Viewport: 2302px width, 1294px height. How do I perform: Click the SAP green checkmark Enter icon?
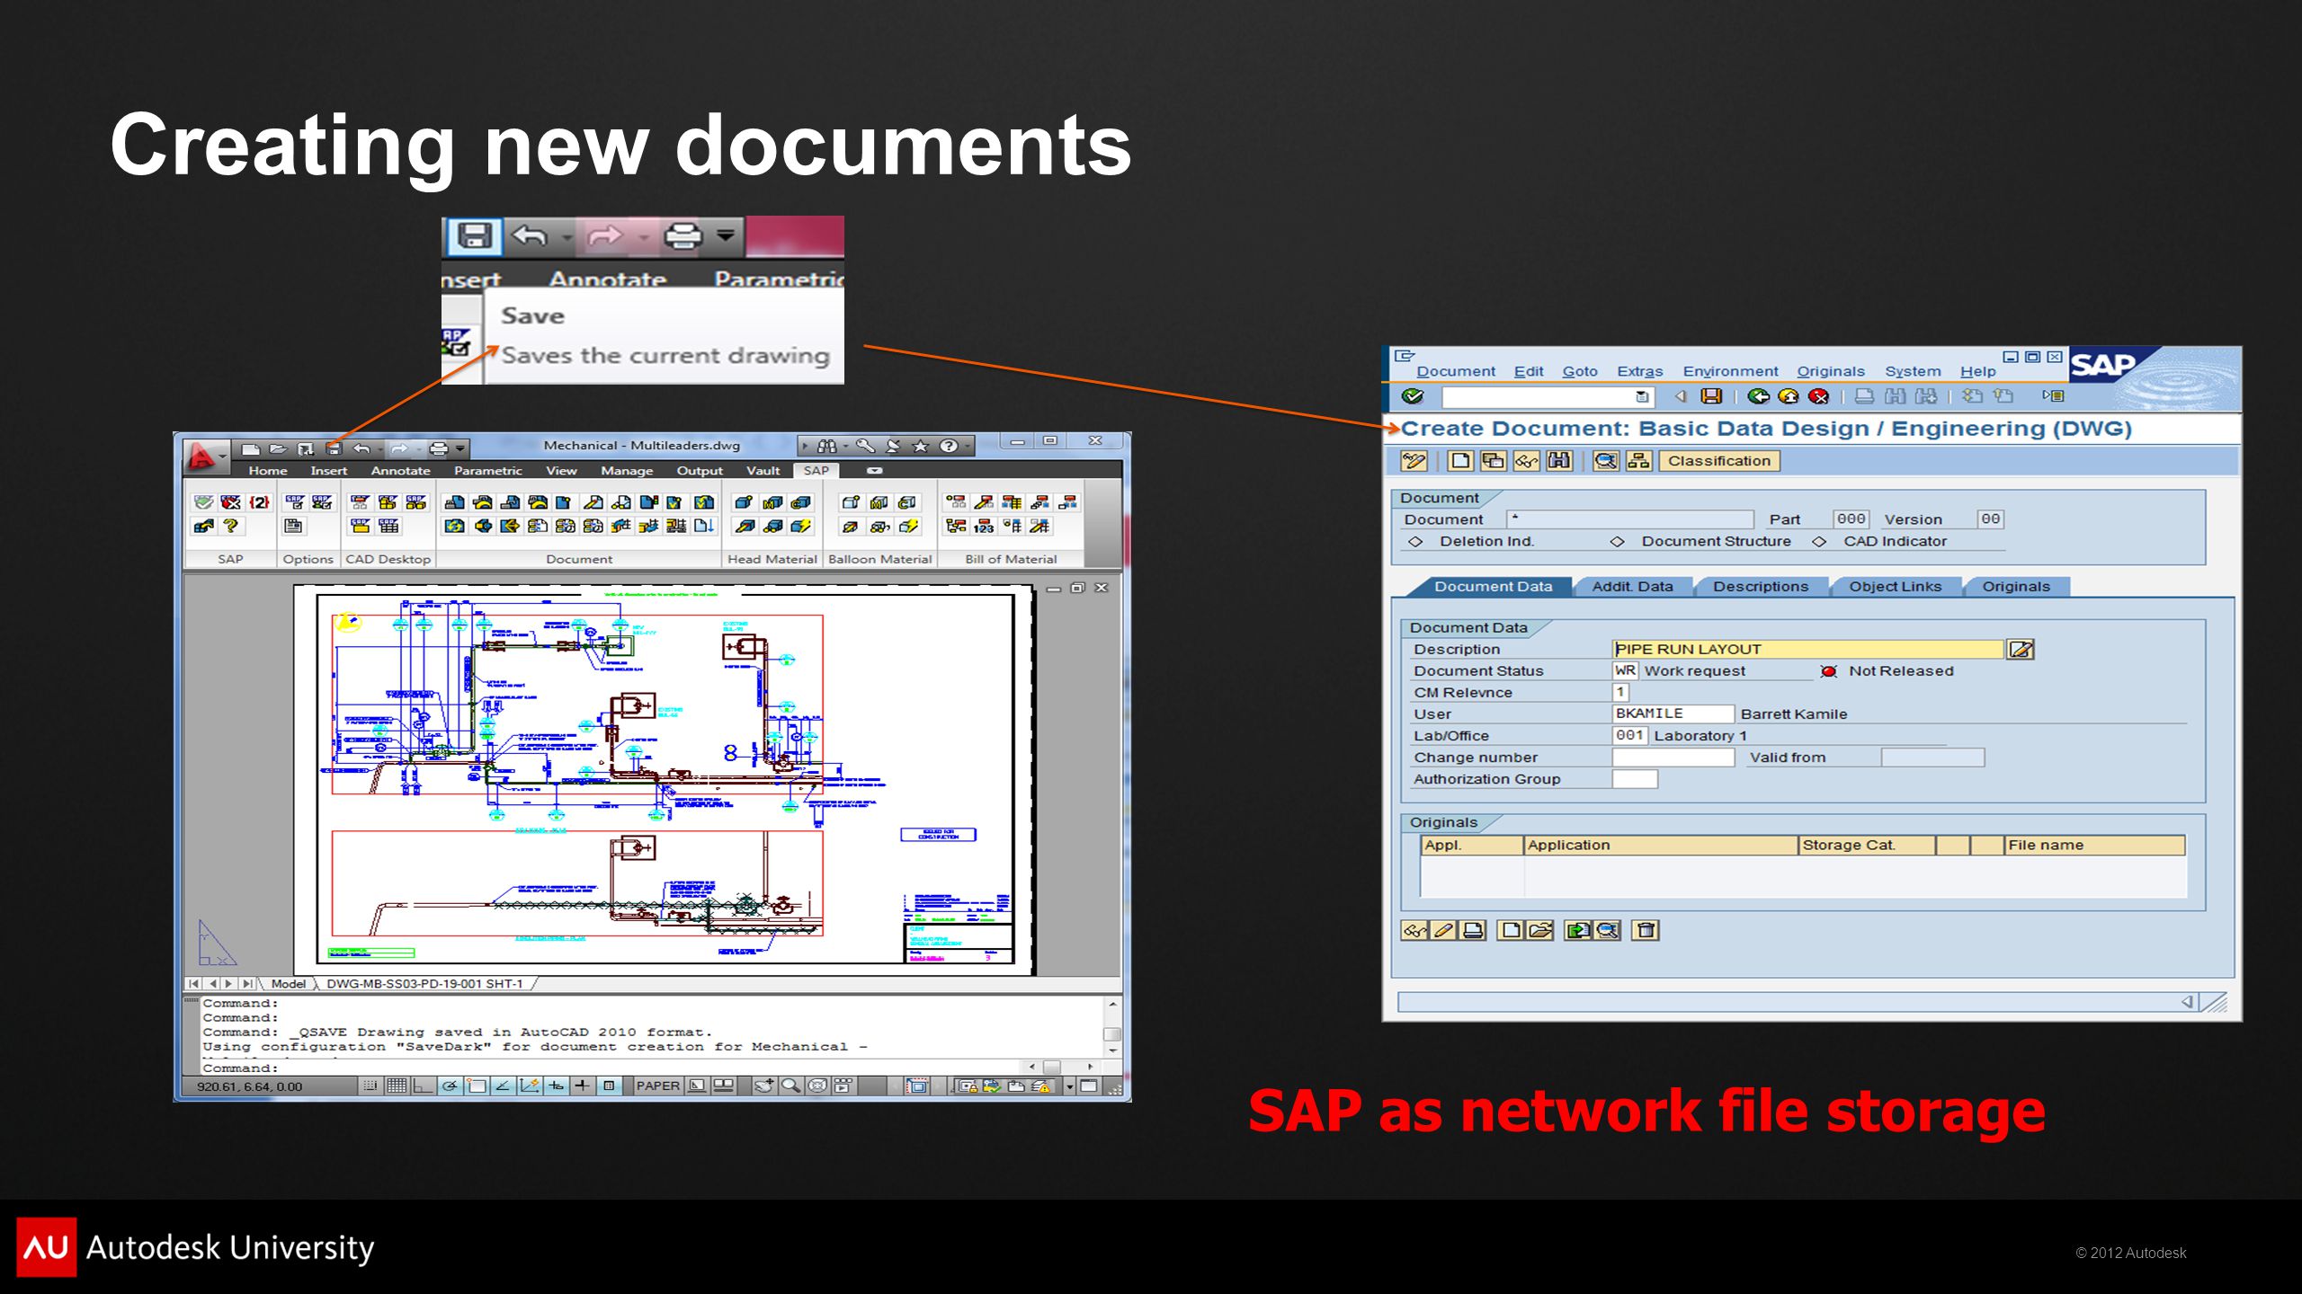[1413, 396]
